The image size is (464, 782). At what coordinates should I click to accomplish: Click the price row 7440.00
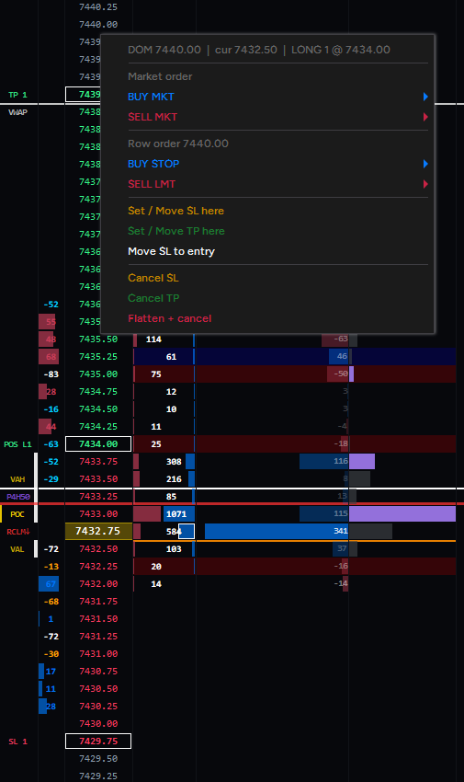98,25
